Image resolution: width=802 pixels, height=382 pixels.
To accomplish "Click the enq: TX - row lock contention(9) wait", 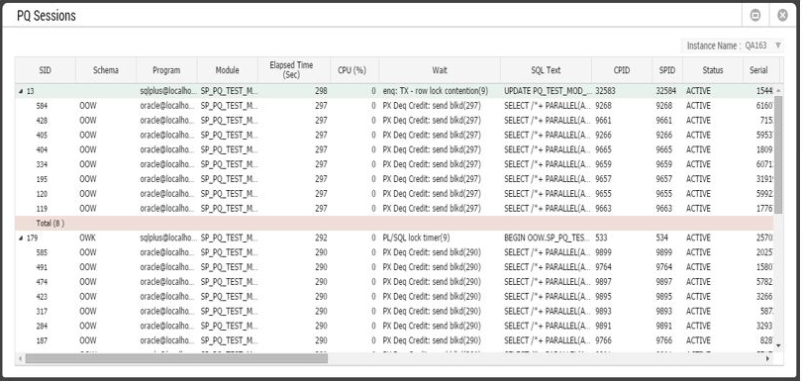I will point(435,91).
